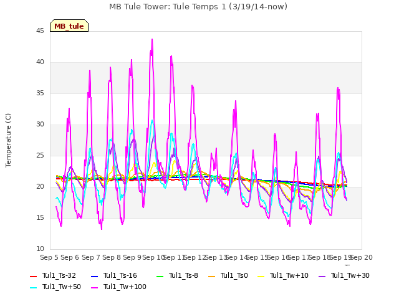Screen dimensions: 399x299
Task: Click the yellow Tul1_Tw+10 legend swatch
Action: pos(261,276)
